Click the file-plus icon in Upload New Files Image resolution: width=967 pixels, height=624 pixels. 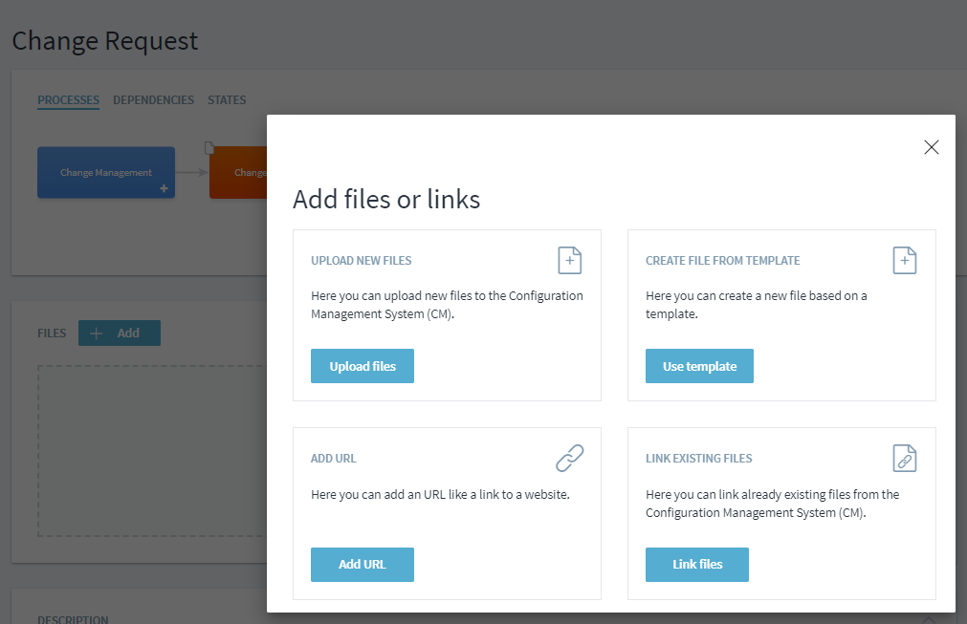[570, 260]
